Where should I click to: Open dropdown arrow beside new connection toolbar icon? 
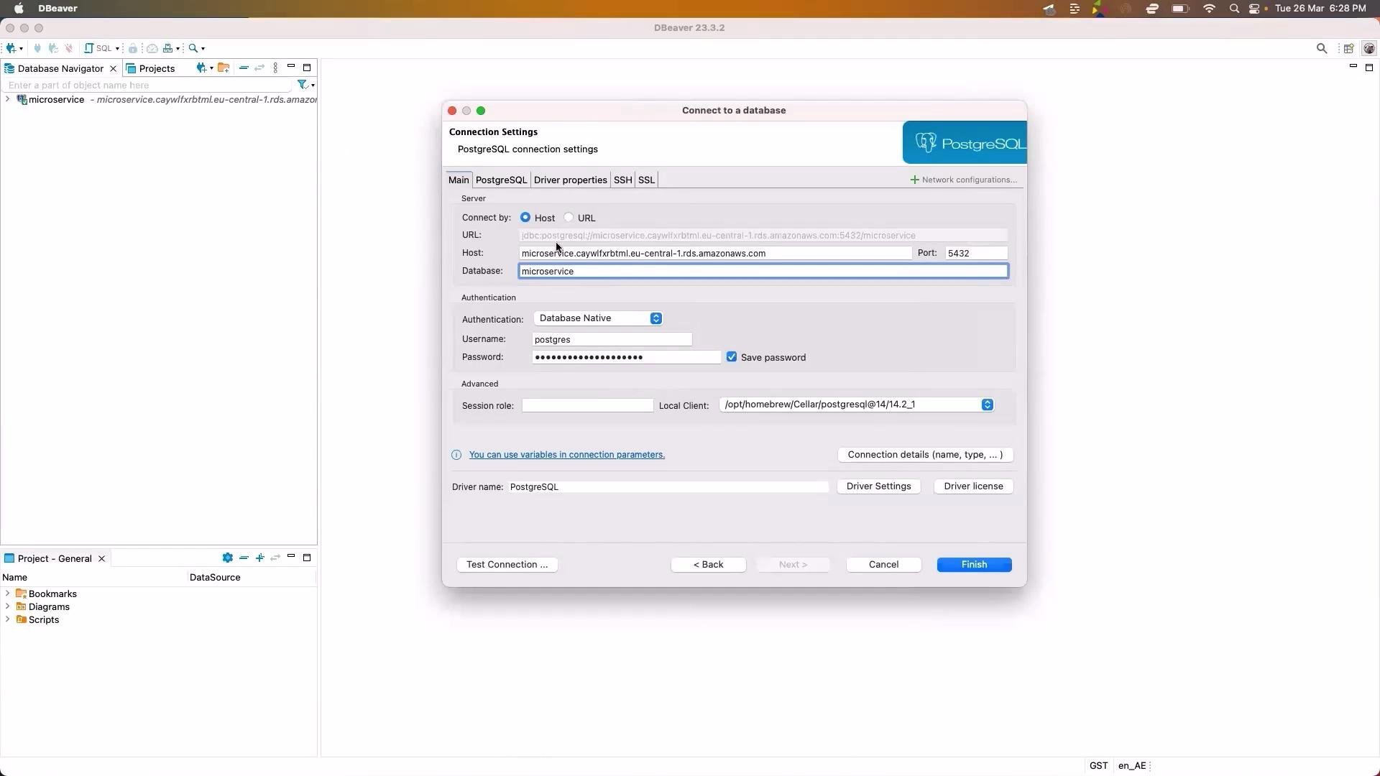pyautogui.click(x=21, y=49)
